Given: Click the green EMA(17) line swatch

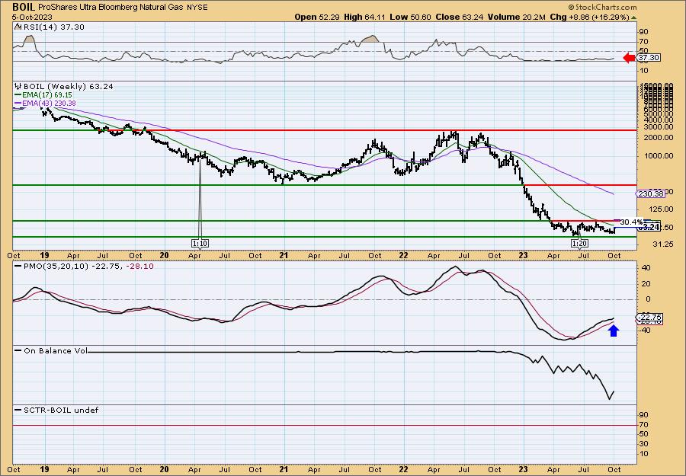Looking at the screenshot, I should [x=18, y=95].
